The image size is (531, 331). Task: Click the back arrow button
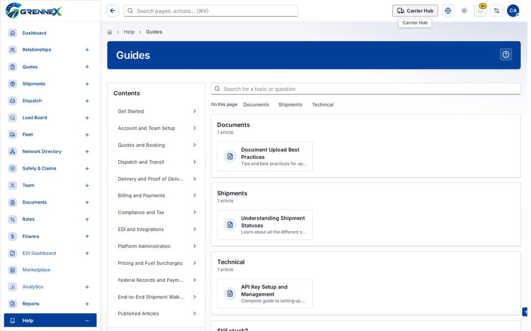click(x=112, y=11)
